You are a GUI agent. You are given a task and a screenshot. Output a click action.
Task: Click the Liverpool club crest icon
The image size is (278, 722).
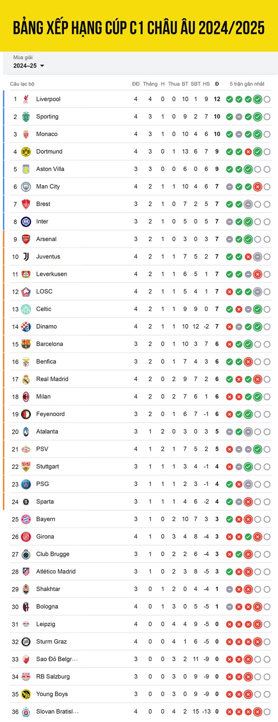(26, 99)
